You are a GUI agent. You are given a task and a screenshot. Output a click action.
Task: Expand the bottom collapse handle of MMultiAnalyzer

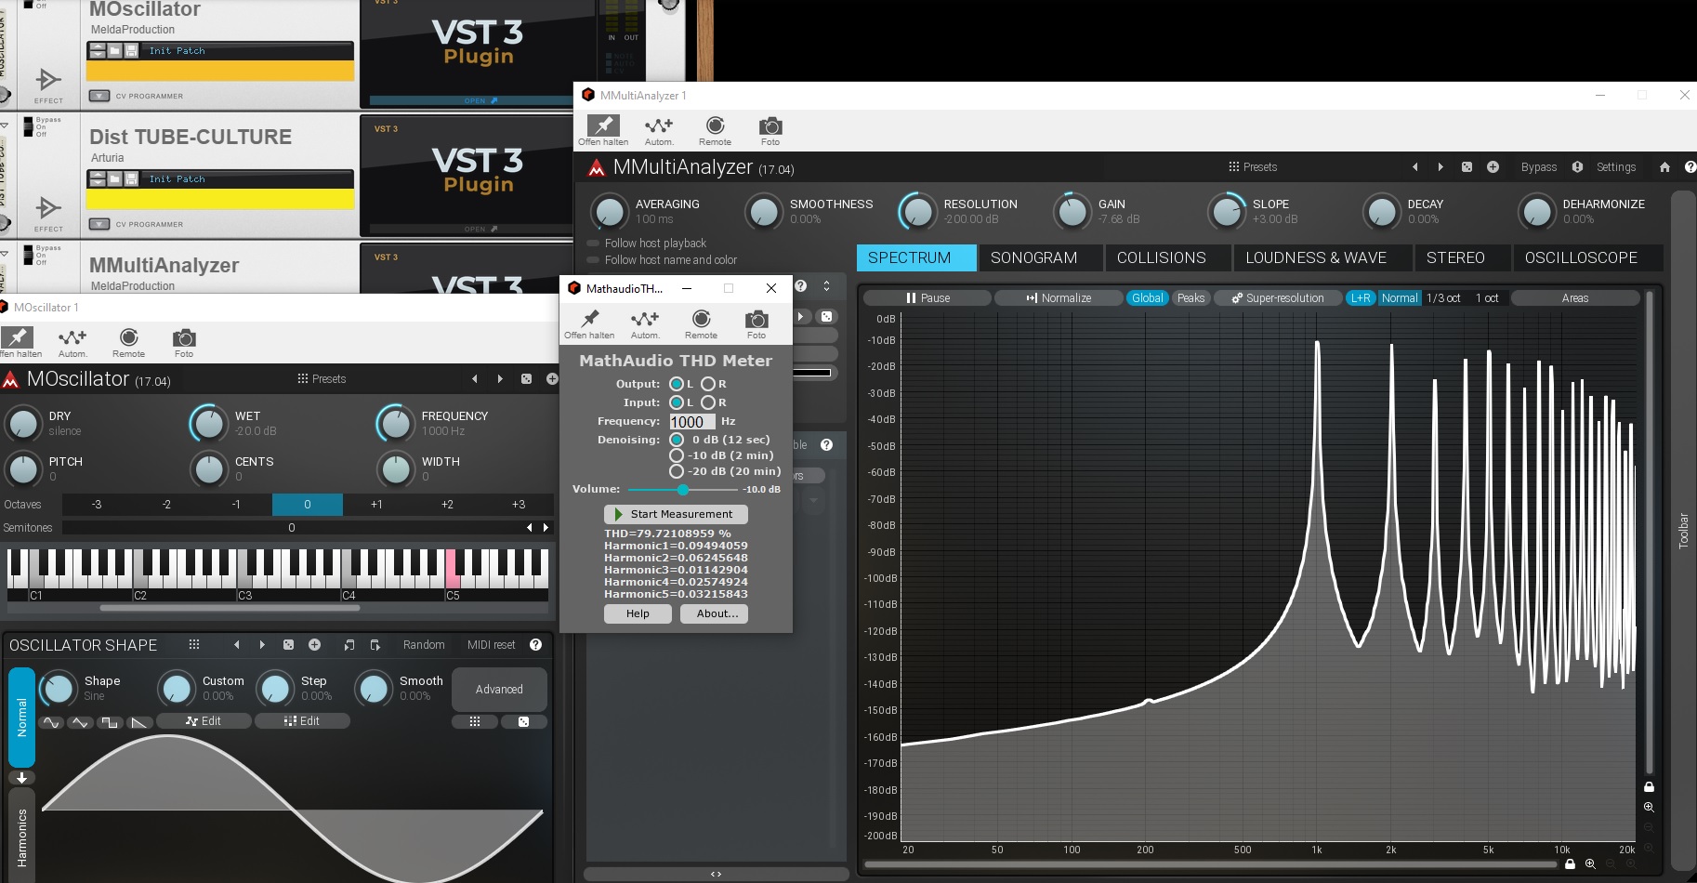click(x=716, y=874)
